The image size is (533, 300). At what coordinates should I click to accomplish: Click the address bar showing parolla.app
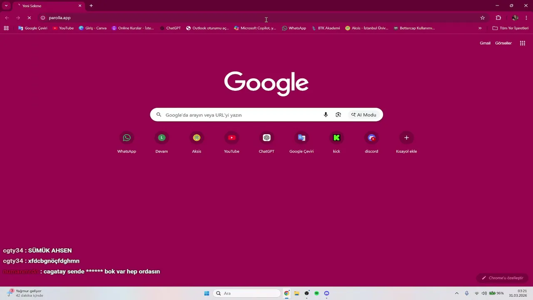(262, 18)
